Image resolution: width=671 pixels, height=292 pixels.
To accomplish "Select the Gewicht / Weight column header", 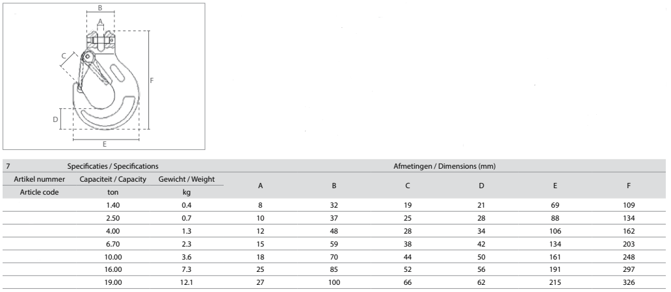I will coord(187,179).
